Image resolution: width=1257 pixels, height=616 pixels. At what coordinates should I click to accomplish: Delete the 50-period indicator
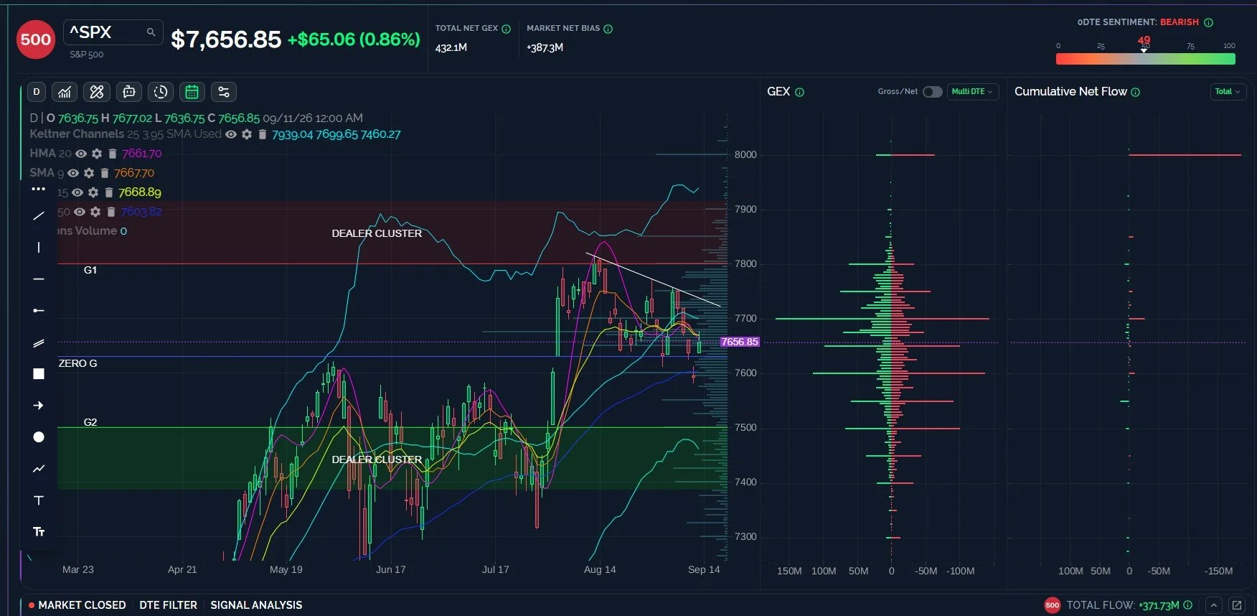[111, 212]
